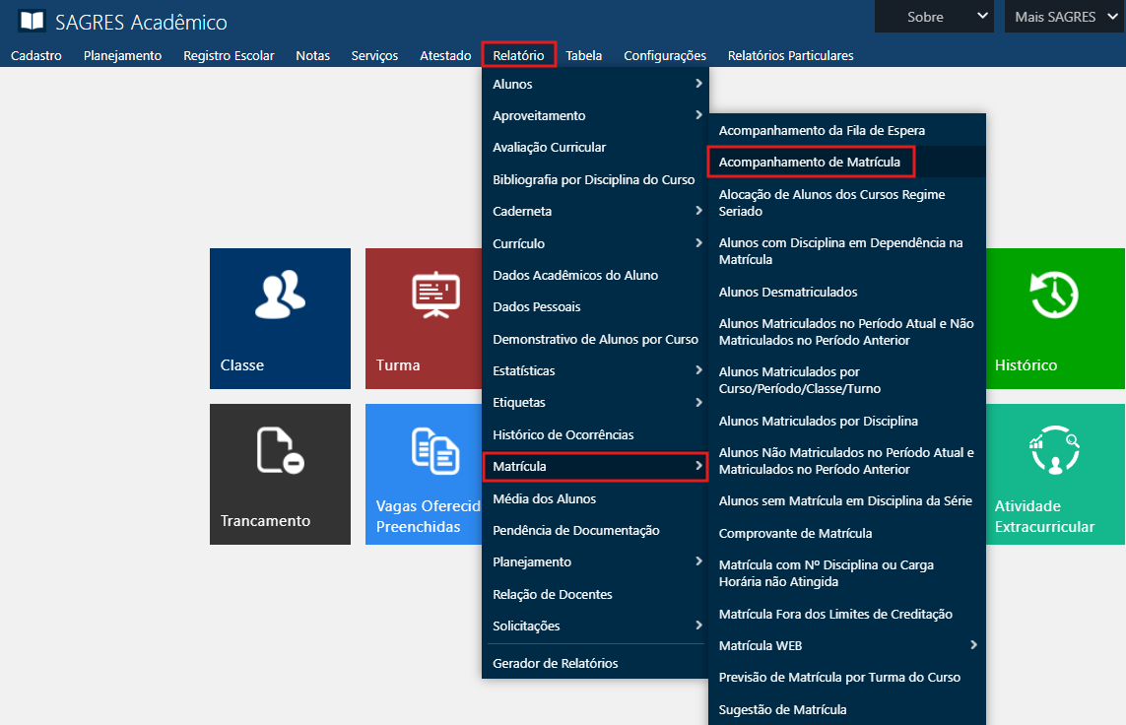Select Acompanhamento de Matrícula report
1126x725 pixels.
[810, 162]
